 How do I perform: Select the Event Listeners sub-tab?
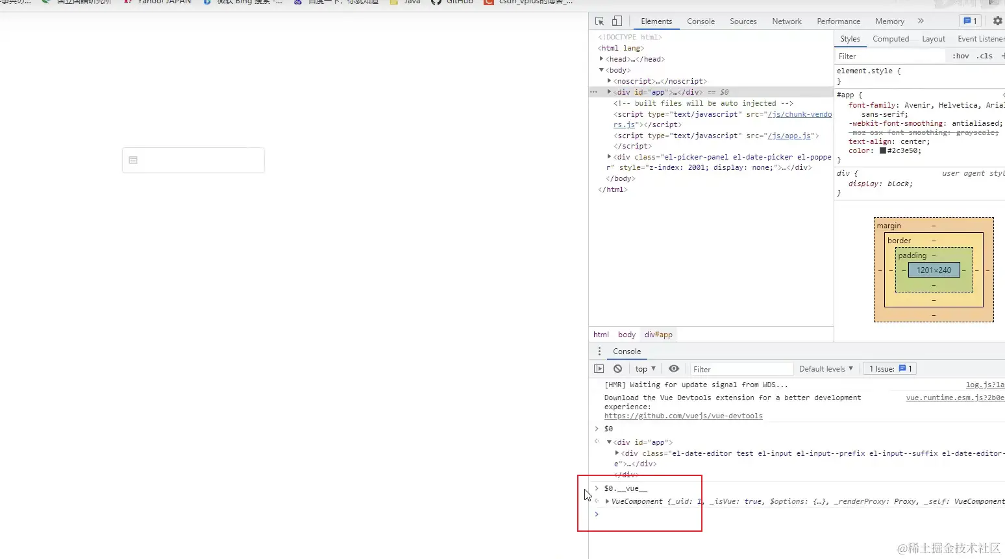tap(980, 39)
